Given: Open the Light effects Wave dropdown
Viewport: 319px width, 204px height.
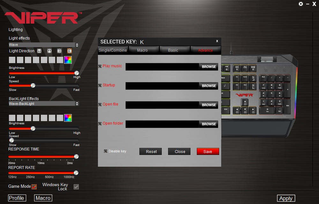Looking at the screenshot, I should pos(43,45).
